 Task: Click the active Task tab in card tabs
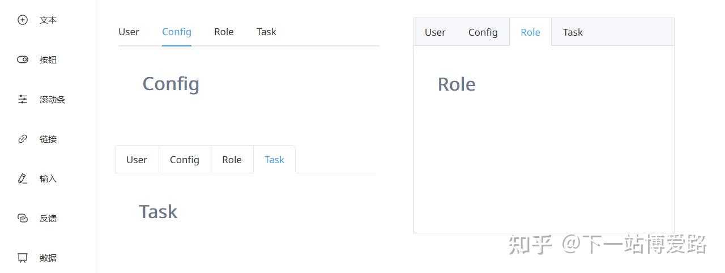274,160
